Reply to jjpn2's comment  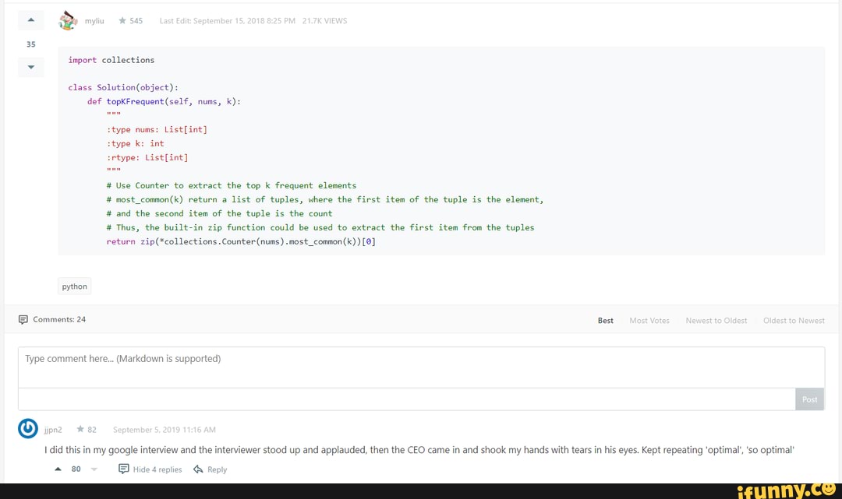(210, 469)
